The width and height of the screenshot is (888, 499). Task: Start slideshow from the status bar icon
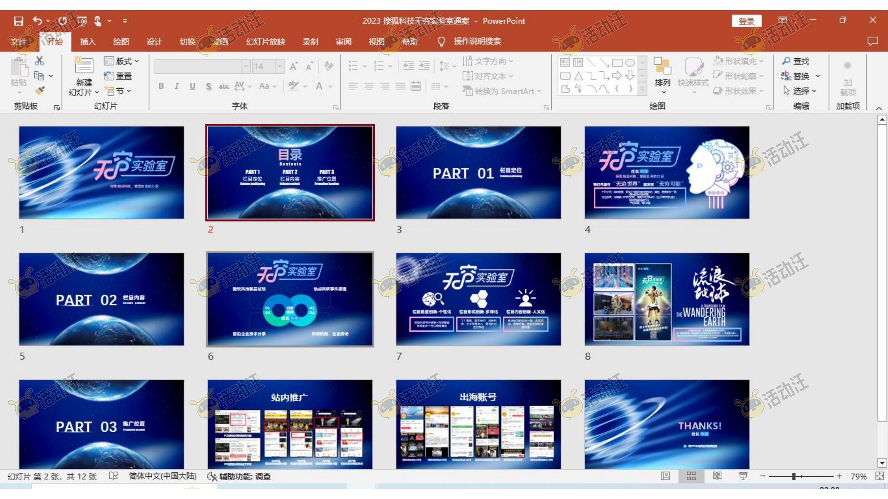[x=743, y=476]
